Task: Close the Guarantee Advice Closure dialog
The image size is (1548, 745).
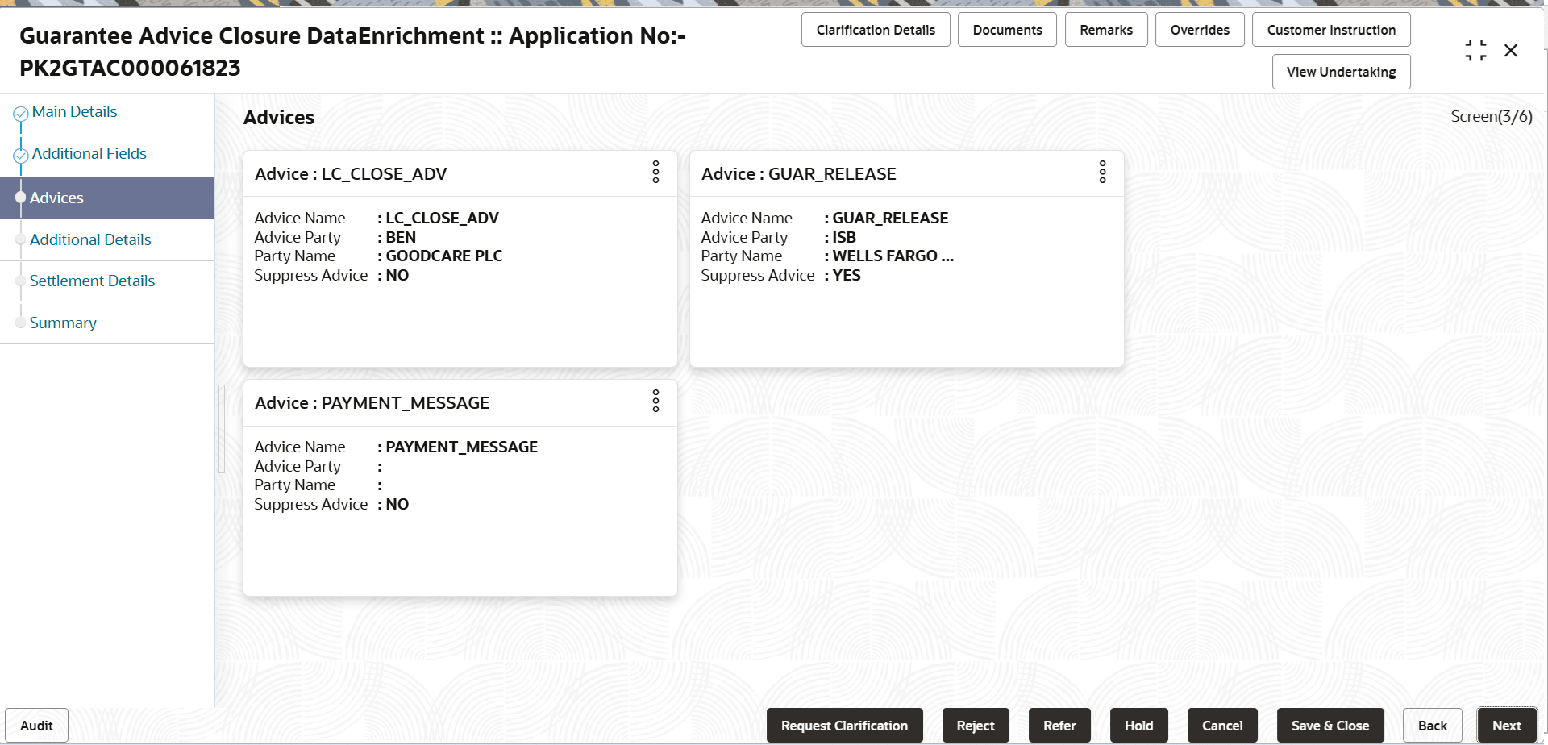Action: (x=1511, y=51)
